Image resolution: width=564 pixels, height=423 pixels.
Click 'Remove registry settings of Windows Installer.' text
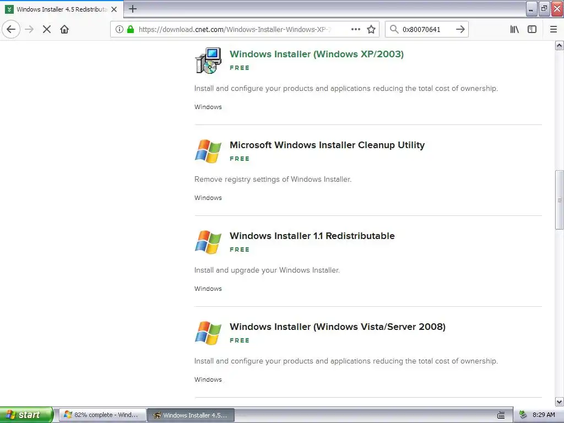click(x=273, y=179)
